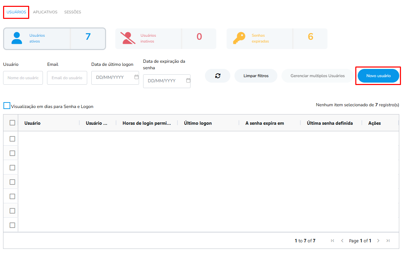403x254 pixels.
Task: Select the Senhas expiradas card
Action: click(x=277, y=38)
